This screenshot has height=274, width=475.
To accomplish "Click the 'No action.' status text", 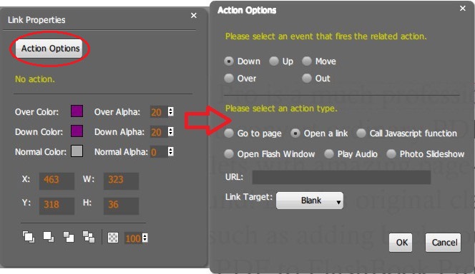I will (35, 79).
